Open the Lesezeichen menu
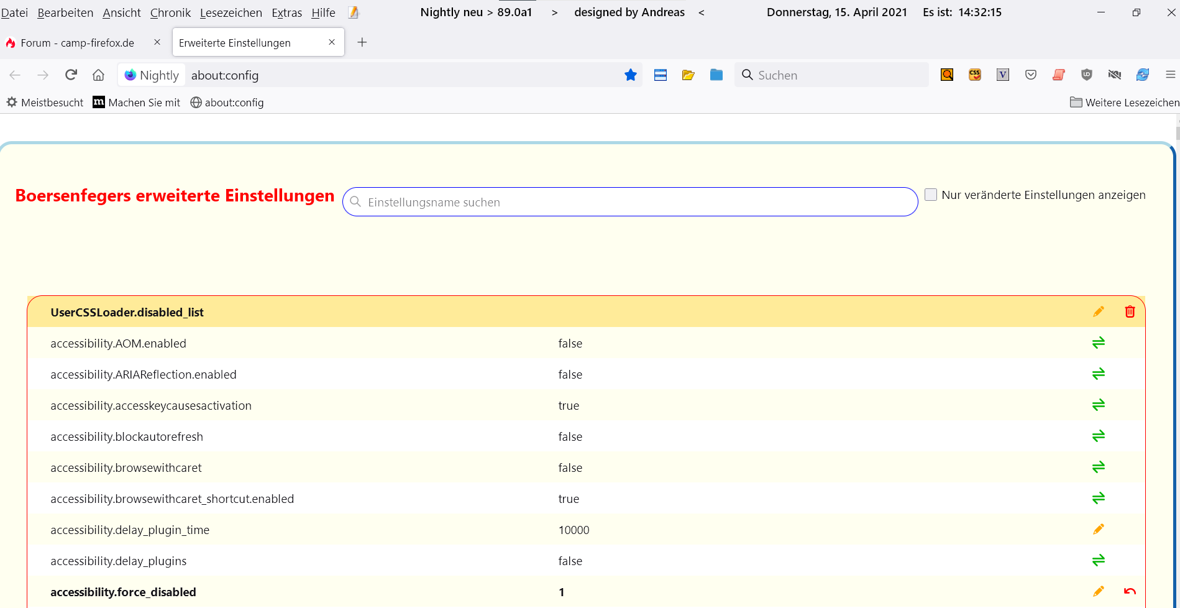This screenshot has width=1180, height=608. point(231,12)
